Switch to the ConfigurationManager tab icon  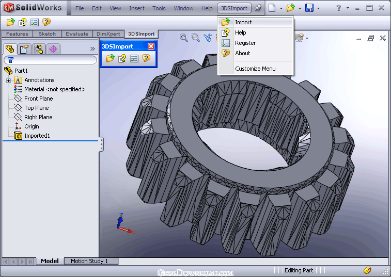[x=39, y=49]
